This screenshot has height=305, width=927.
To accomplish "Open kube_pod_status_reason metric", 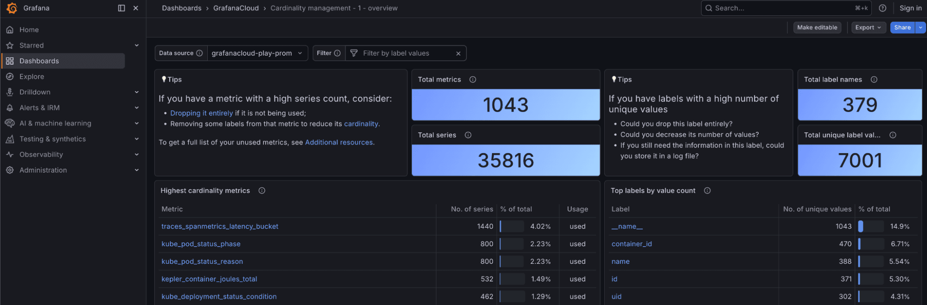I will coord(202,261).
